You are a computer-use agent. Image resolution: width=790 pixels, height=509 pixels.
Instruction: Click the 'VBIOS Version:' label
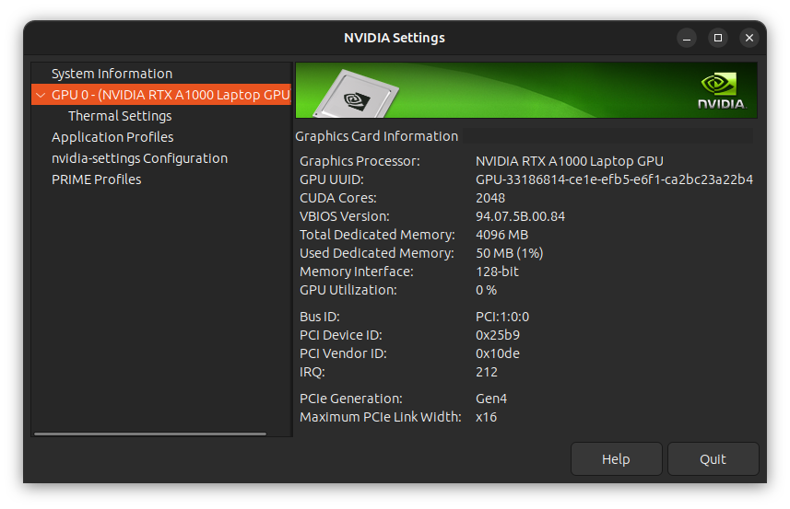tap(345, 217)
